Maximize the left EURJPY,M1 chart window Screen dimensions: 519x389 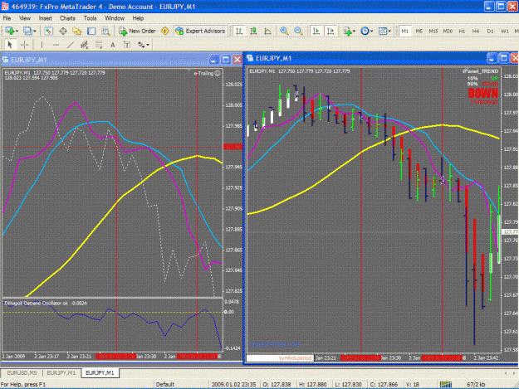point(226,60)
